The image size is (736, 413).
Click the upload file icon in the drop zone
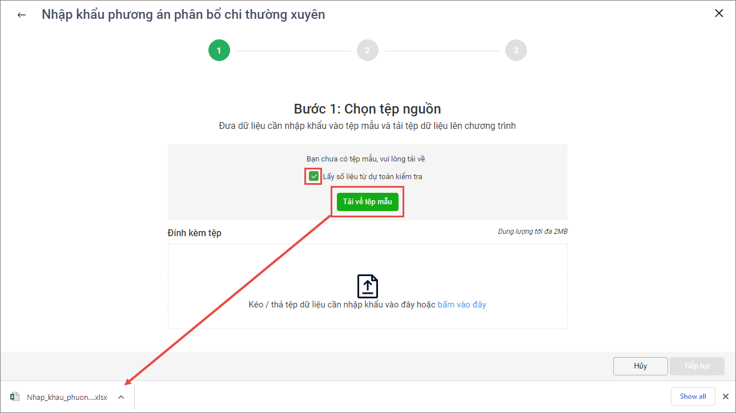pos(368,286)
